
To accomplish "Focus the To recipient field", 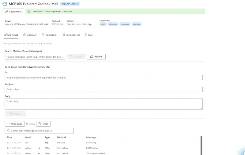I will click(104, 77).
